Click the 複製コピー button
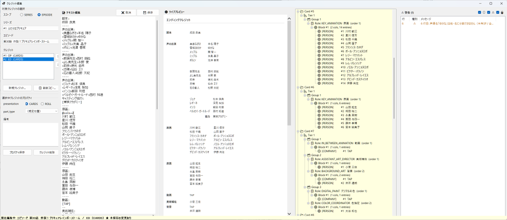This screenshot has height=220, width=507. [46, 88]
